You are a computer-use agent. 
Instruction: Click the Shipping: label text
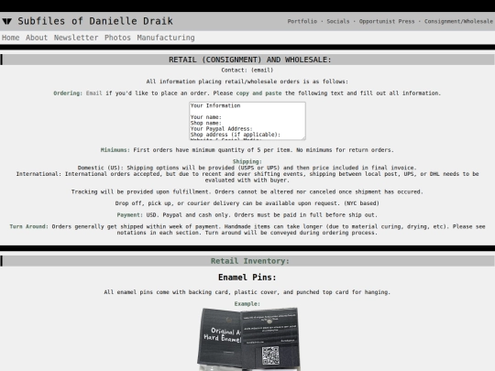[x=247, y=161]
